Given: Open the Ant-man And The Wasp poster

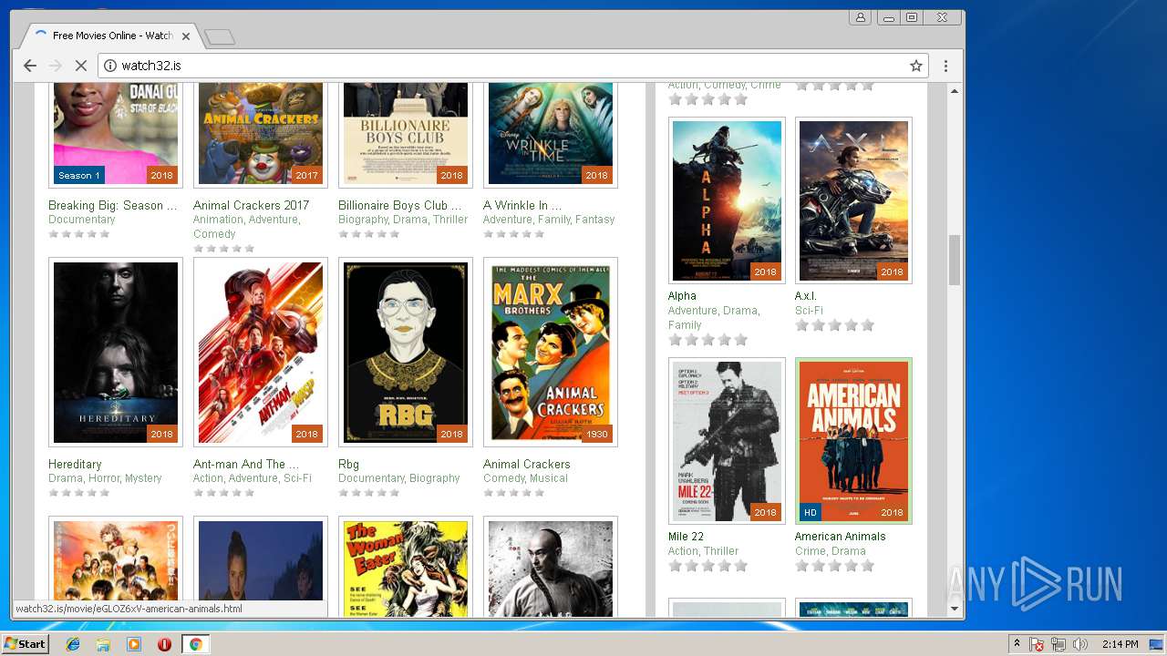Looking at the screenshot, I should click(261, 353).
